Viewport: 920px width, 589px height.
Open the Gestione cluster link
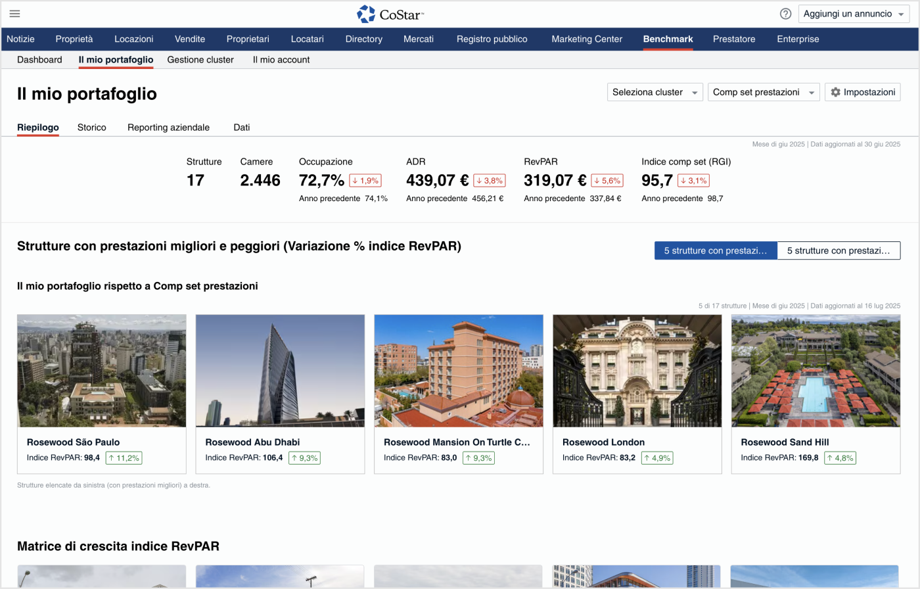coord(200,60)
